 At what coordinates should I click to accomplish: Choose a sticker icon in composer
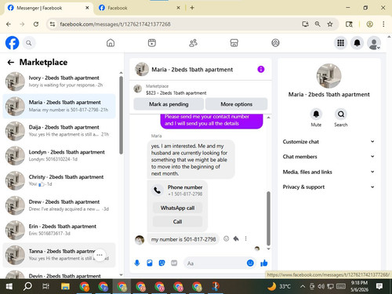click(x=162, y=263)
